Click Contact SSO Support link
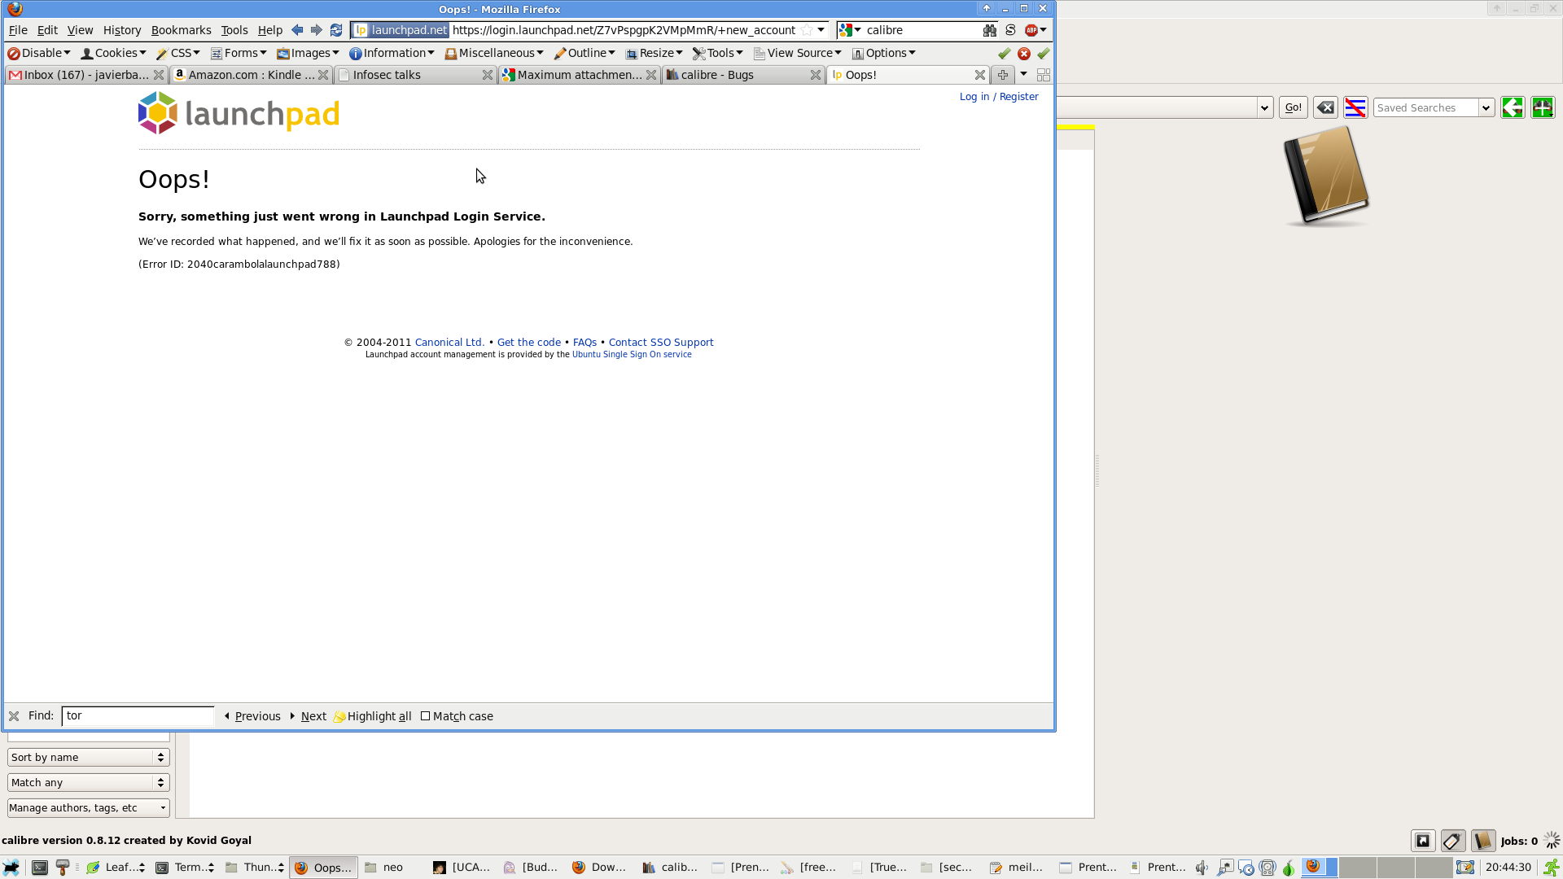Image resolution: width=1563 pixels, height=879 pixels. [x=660, y=343]
